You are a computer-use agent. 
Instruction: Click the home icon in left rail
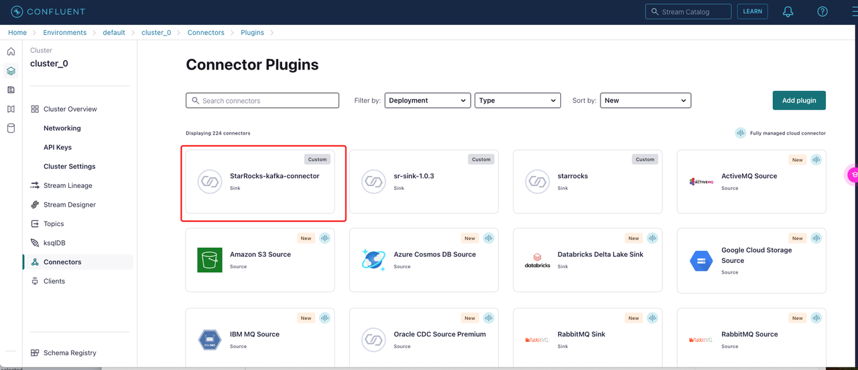pyautogui.click(x=11, y=52)
